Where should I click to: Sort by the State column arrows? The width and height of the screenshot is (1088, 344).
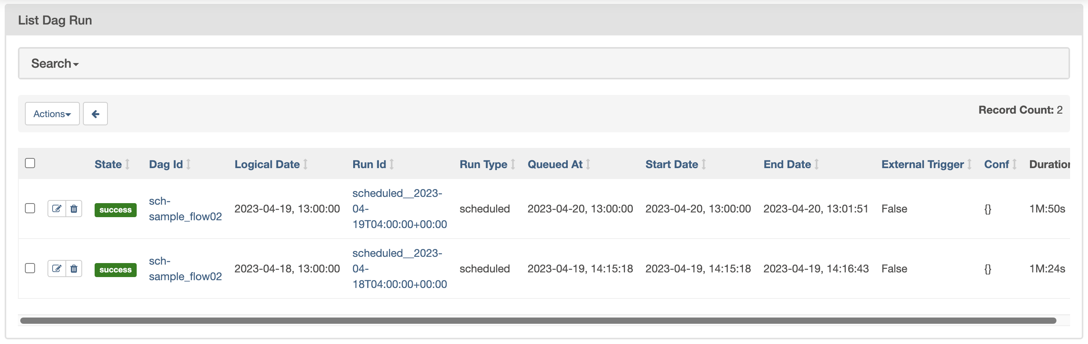(x=127, y=164)
